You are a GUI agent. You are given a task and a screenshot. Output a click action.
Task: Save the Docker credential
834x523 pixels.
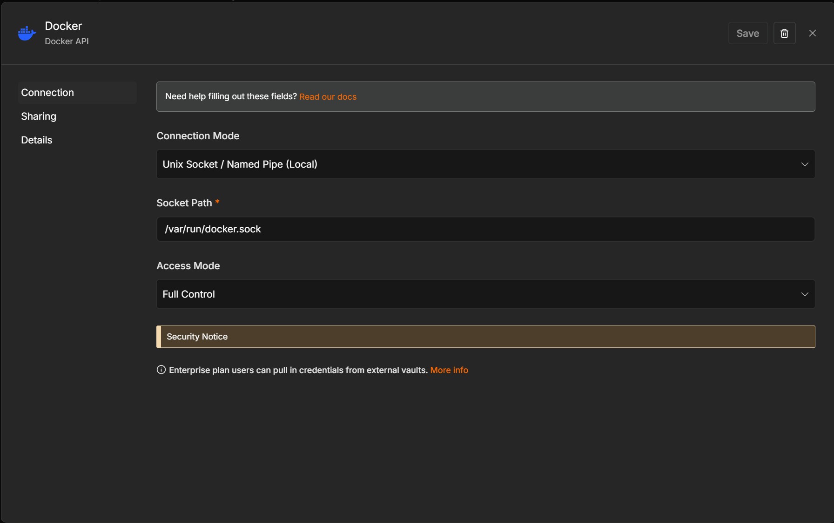(x=747, y=33)
